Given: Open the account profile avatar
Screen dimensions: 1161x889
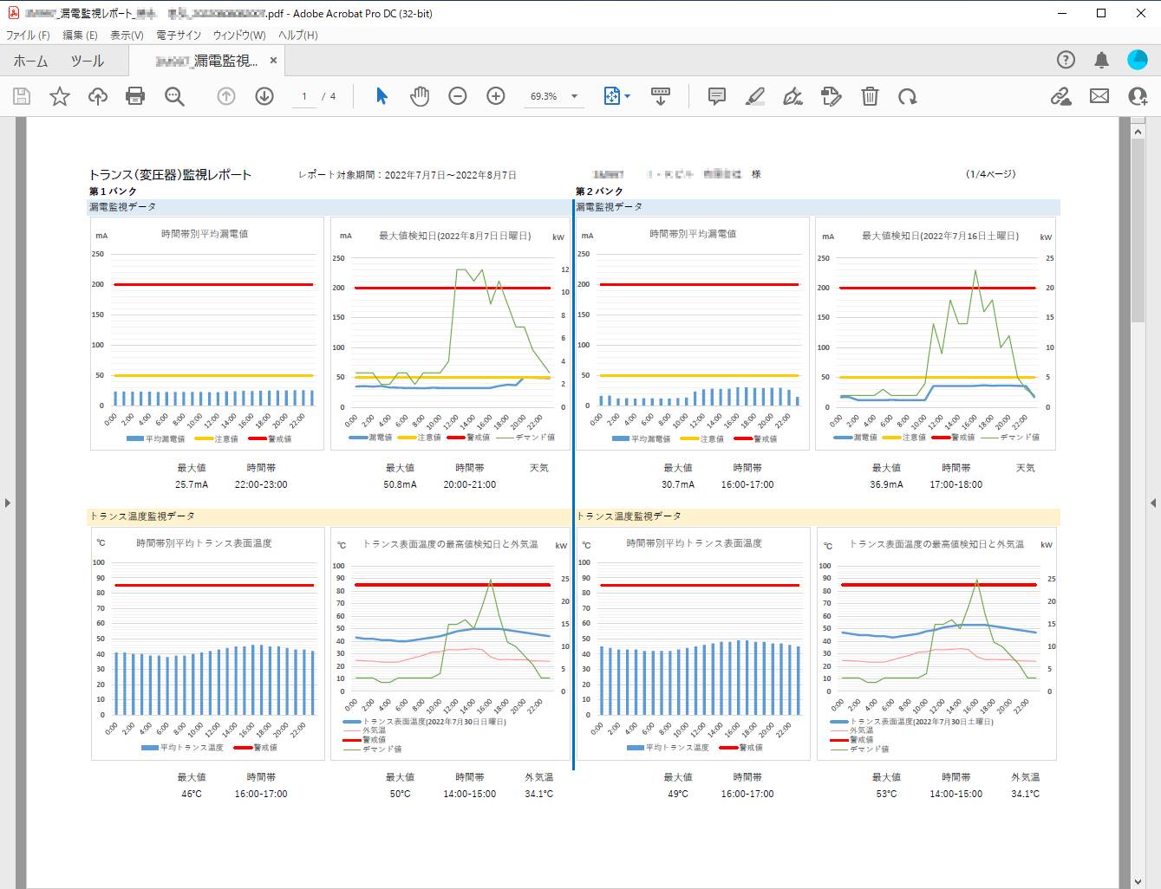Looking at the screenshot, I should 1137,60.
